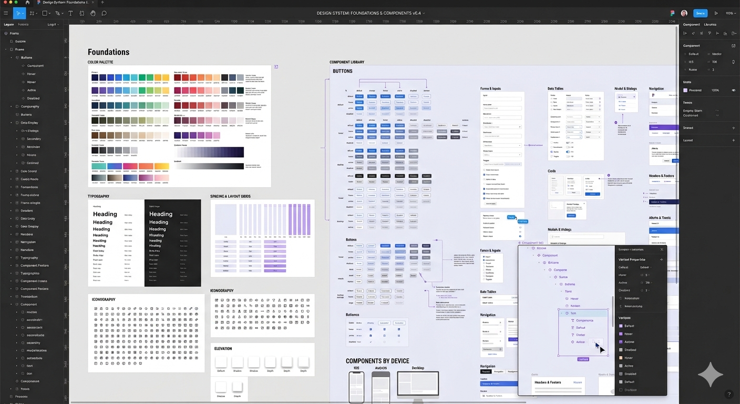Open the shape tool dropdown arrow
The image size is (740, 404).
49,14
